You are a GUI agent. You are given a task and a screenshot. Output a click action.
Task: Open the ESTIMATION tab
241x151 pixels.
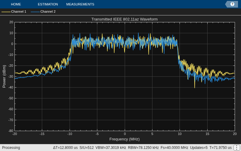(48, 4)
